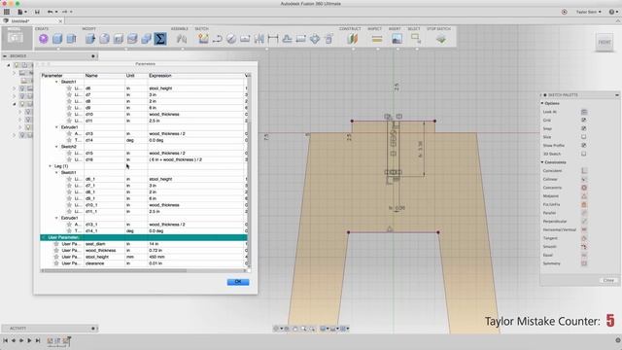Click the stool_height expression '450 mm'
622x350 pixels.
[x=157, y=257]
